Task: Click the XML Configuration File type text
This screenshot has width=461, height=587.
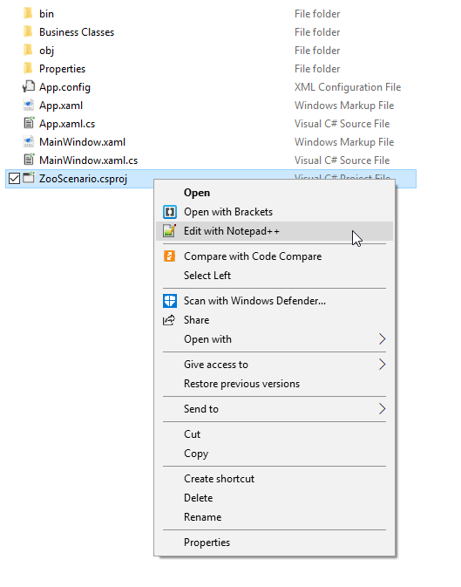Action: tap(348, 87)
